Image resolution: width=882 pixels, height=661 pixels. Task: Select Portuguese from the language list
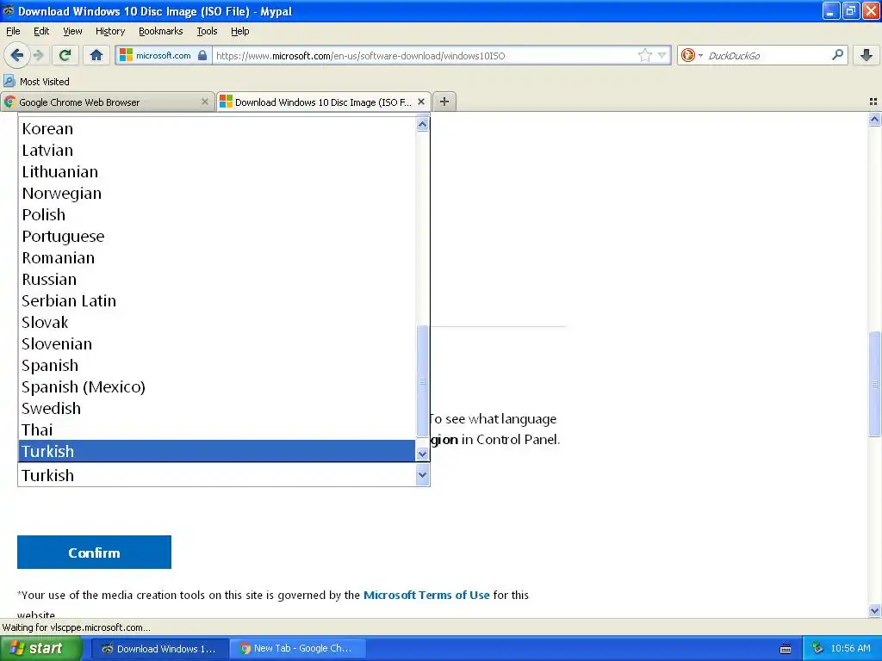pos(216,236)
